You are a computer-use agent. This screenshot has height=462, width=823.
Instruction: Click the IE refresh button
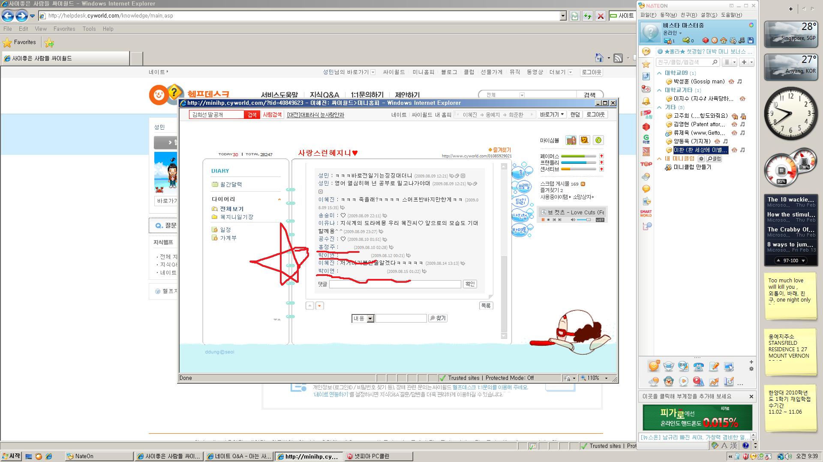[x=588, y=16]
